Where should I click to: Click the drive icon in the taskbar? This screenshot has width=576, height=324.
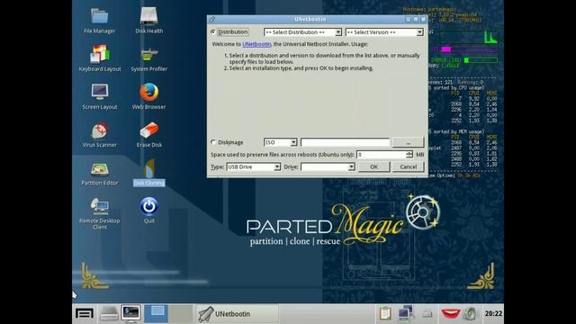109,314
